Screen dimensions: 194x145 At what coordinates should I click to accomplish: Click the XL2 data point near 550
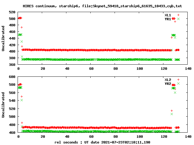click(x=22, y=96)
